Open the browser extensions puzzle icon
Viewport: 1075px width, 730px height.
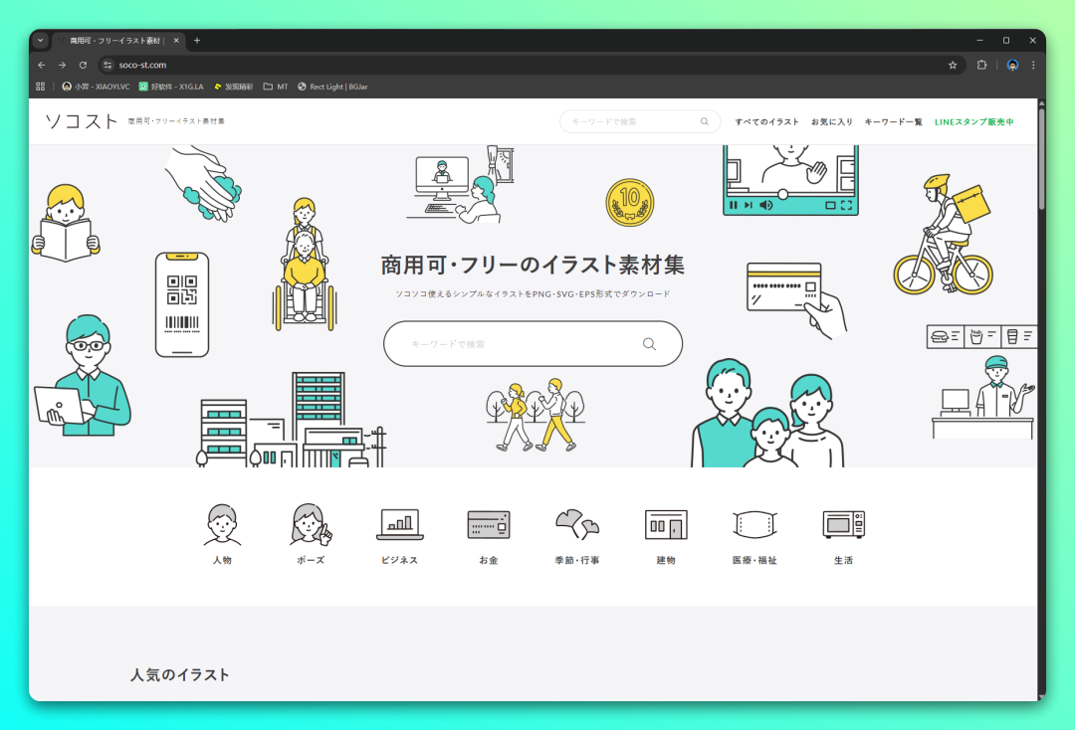[981, 65]
